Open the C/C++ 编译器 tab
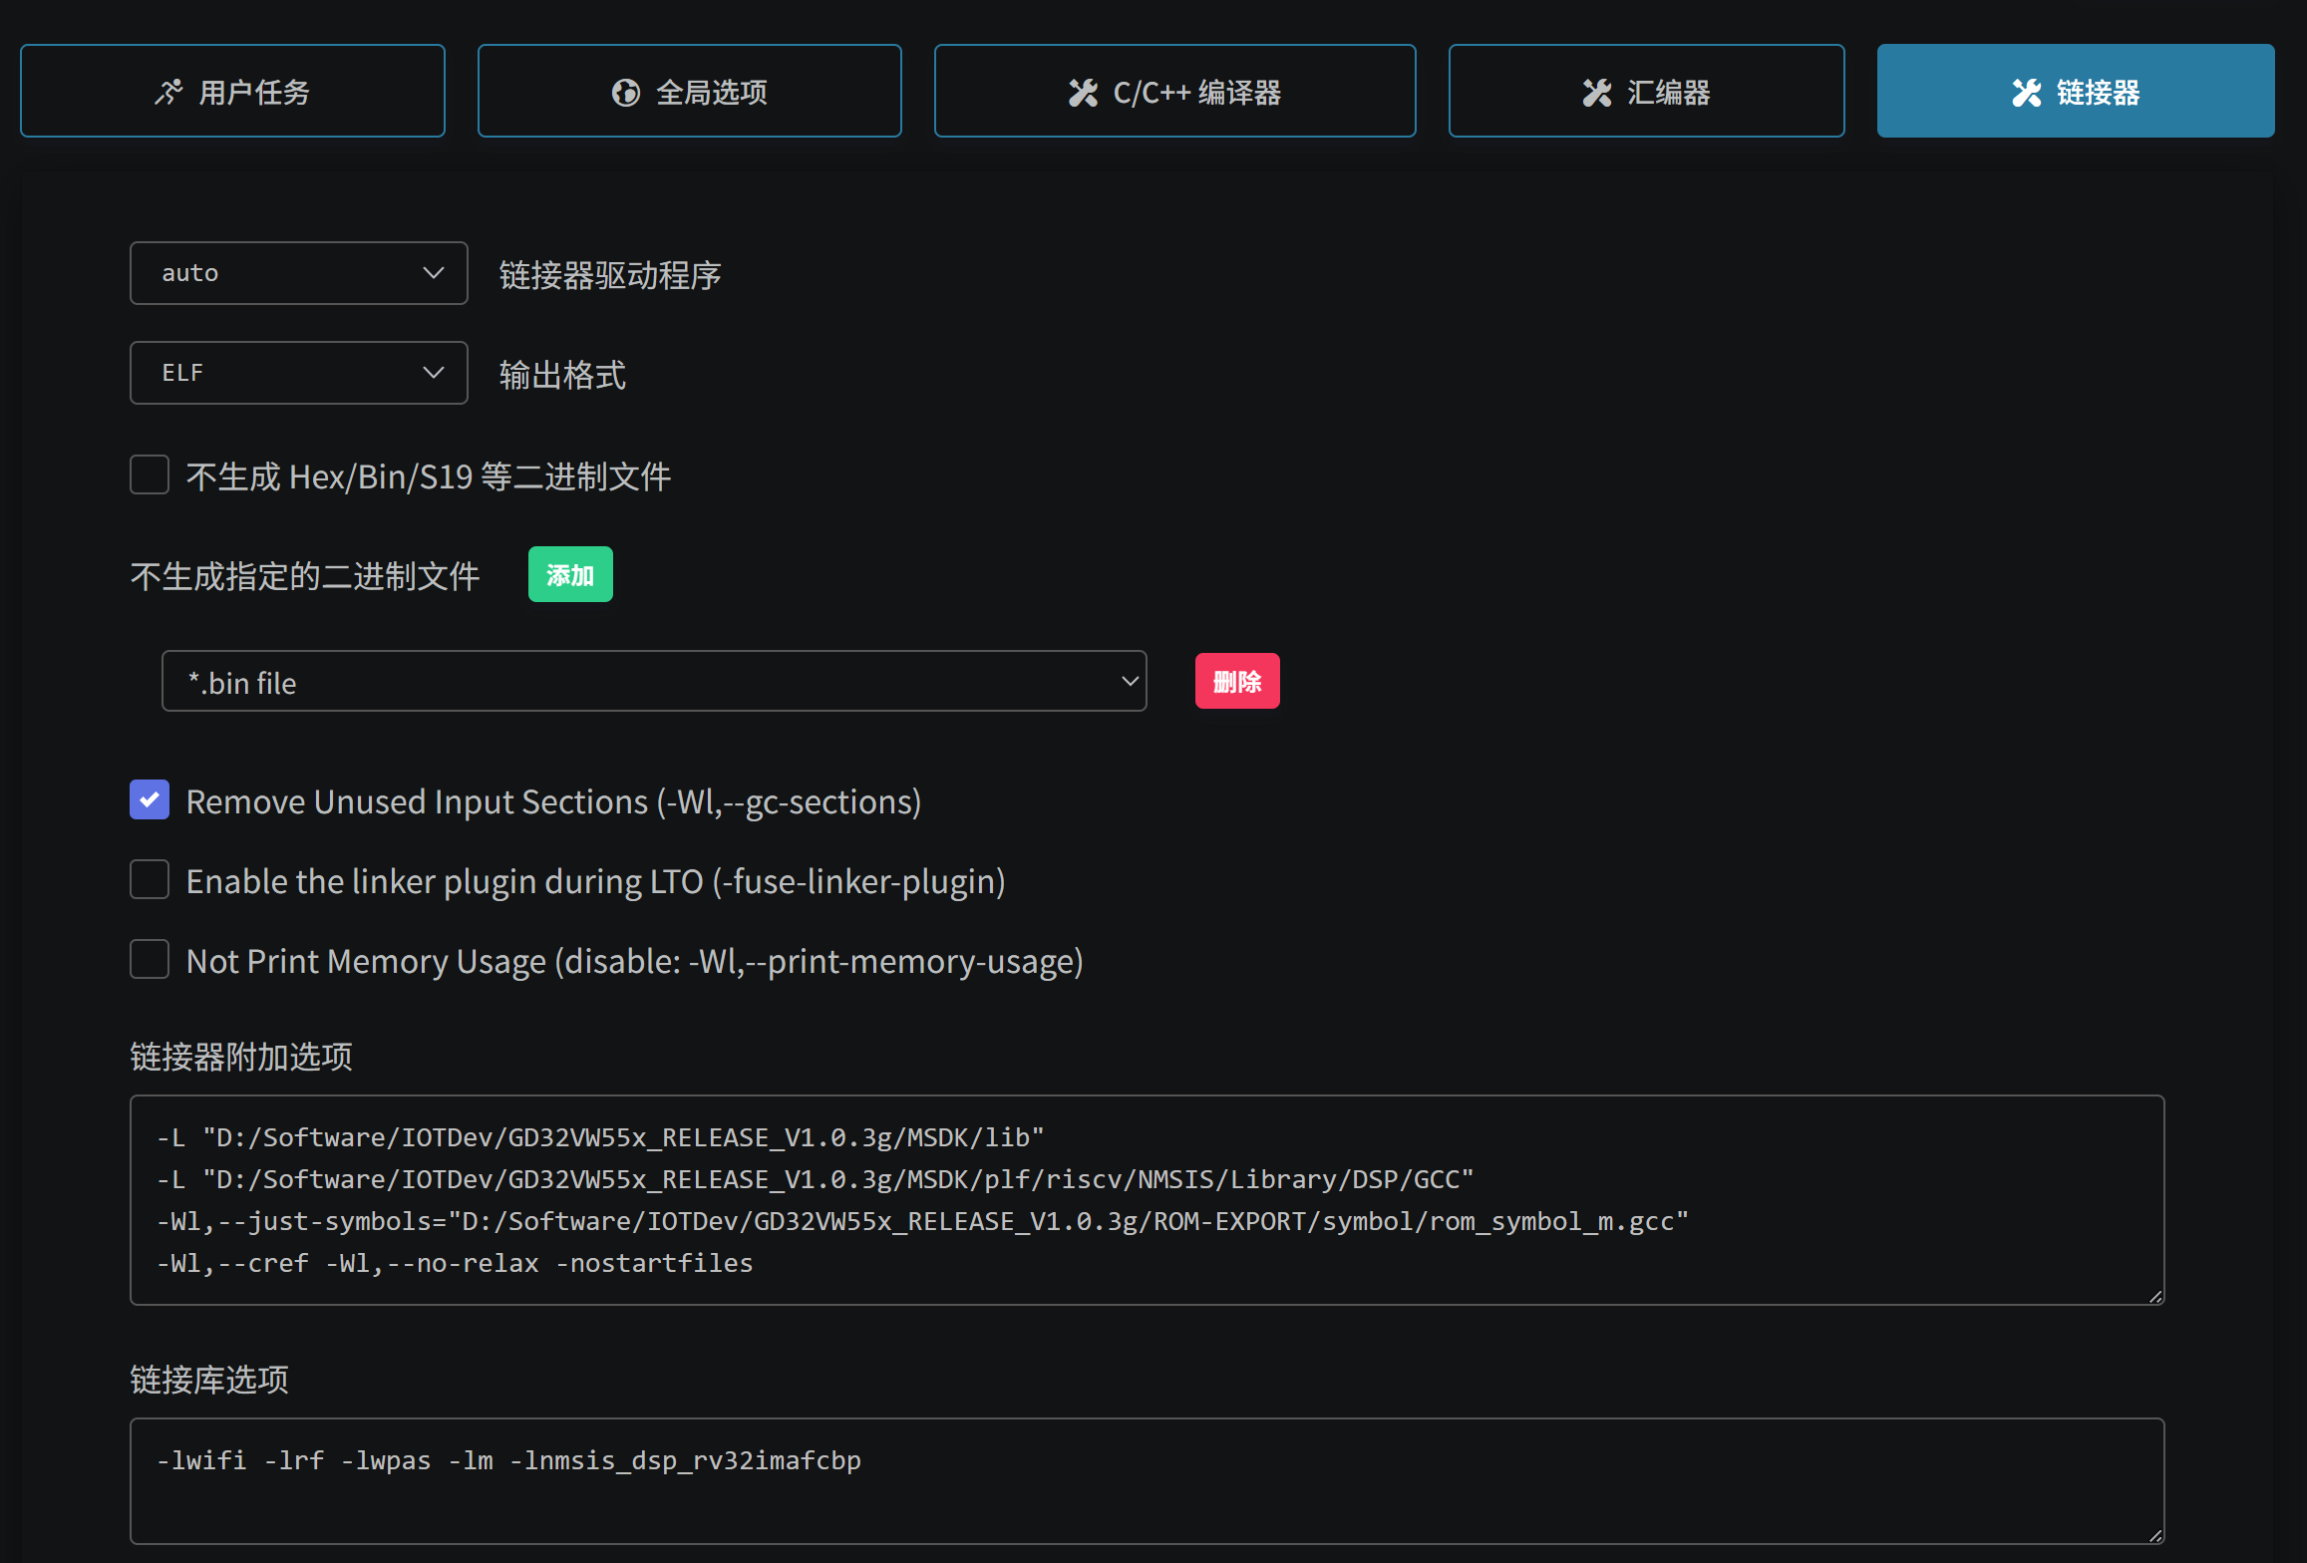 (x=1174, y=91)
